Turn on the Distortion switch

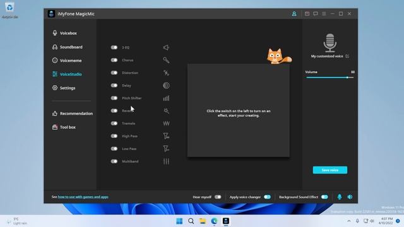pos(114,73)
